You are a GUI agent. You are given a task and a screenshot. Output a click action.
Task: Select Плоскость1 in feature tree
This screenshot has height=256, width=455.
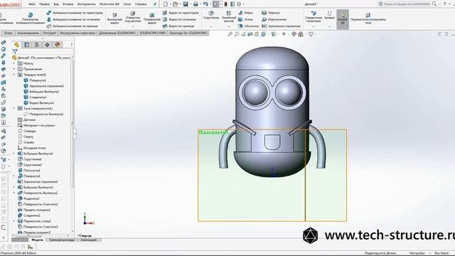click(29, 171)
